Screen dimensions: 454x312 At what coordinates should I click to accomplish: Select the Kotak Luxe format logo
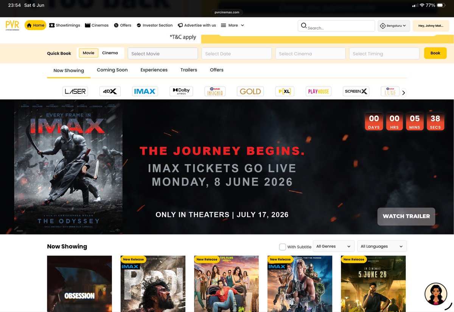point(390,91)
